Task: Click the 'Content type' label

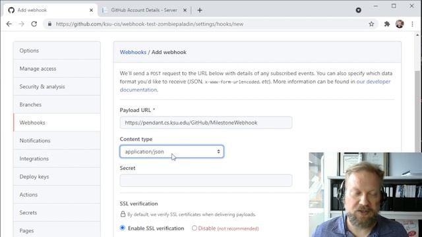Action: [x=136, y=139]
